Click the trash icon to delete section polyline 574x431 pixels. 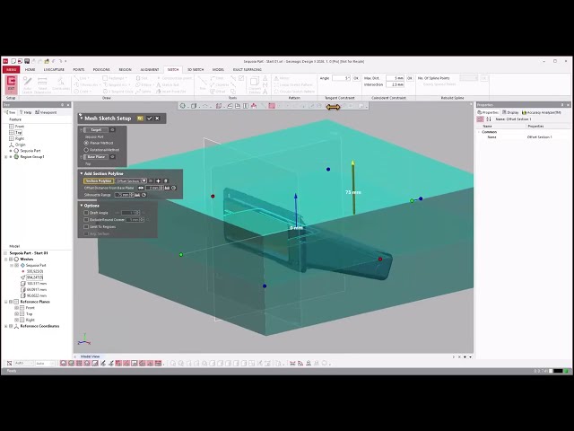(x=166, y=181)
